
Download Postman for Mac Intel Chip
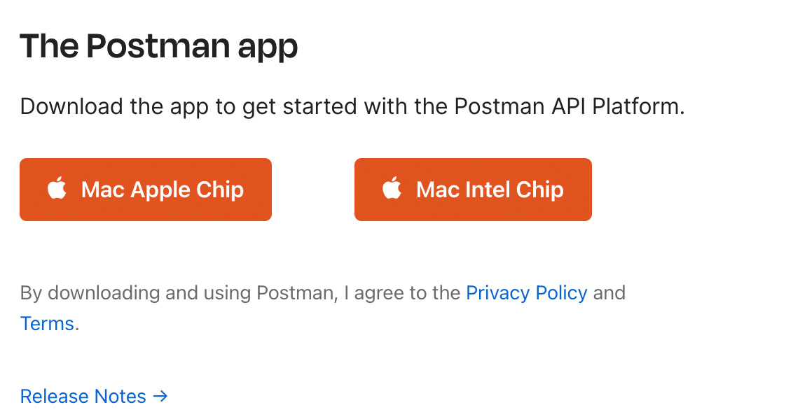pos(473,190)
